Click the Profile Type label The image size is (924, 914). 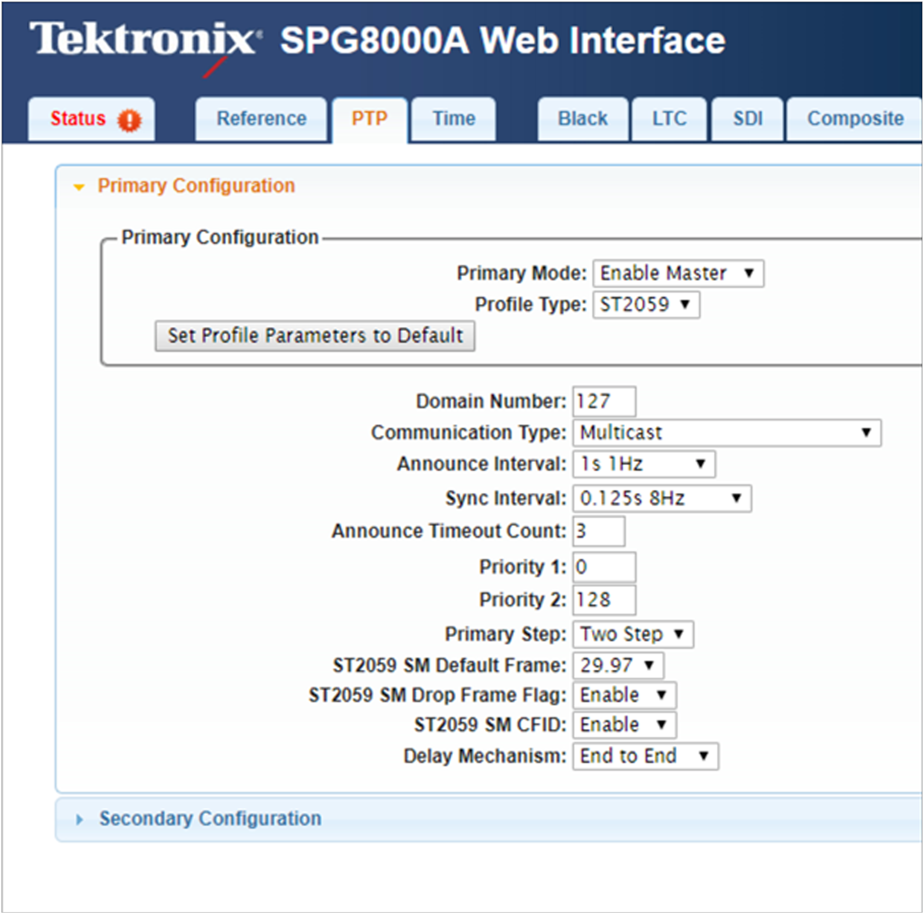[x=531, y=305]
